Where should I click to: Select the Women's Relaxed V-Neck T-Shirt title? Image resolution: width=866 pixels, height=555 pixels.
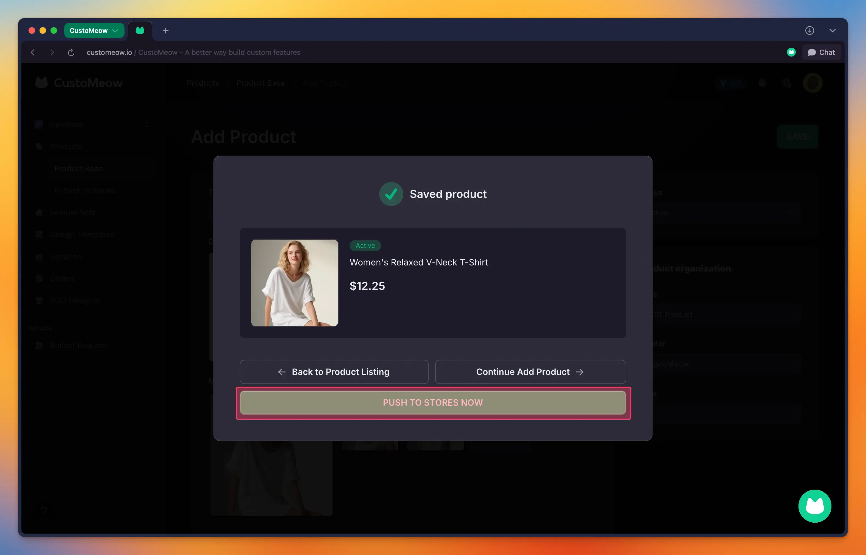418,262
